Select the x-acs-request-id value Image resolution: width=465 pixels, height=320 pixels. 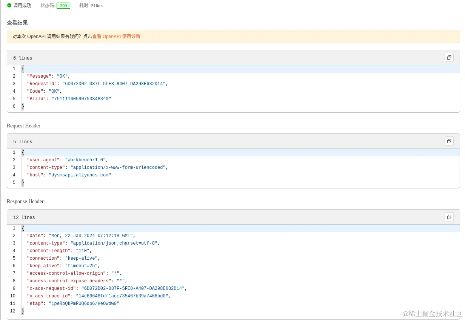coord(133,288)
